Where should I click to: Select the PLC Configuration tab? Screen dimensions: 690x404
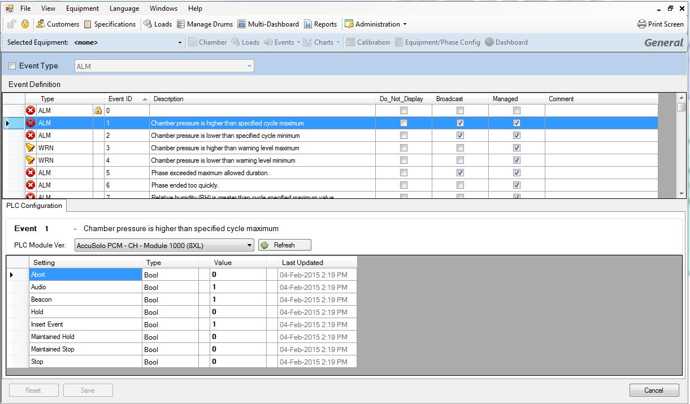tap(34, 206)
